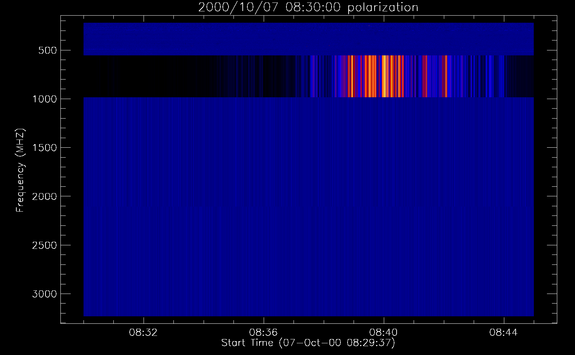This screenshot has height=355, width=575.
Task: Click the 08:40 time axis label
Action: (x=384, y=333)
